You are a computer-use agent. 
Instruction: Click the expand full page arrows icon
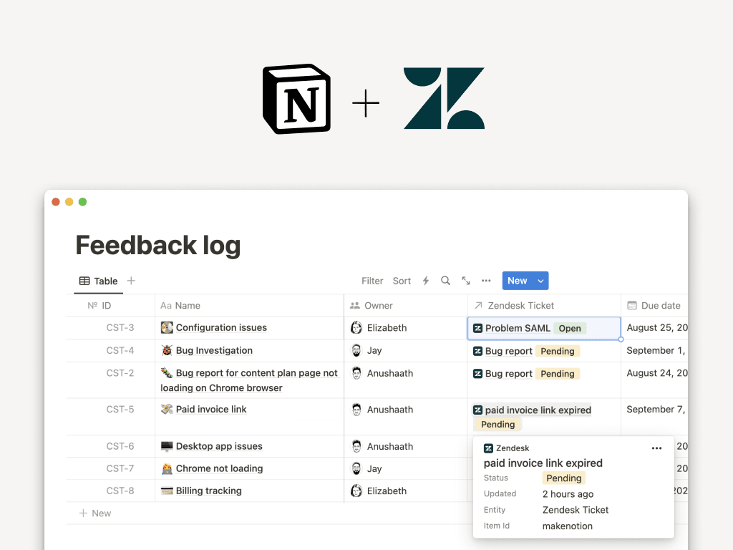tap(465, 281)
